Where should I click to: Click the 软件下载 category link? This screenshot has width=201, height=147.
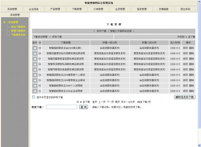tap(102, 31)
